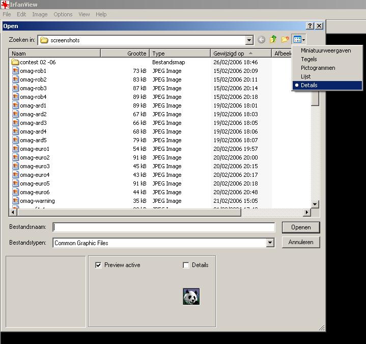Click the omag-rob1 JPEG file icon
366x344 pixels.
click(x=15, y=71)
